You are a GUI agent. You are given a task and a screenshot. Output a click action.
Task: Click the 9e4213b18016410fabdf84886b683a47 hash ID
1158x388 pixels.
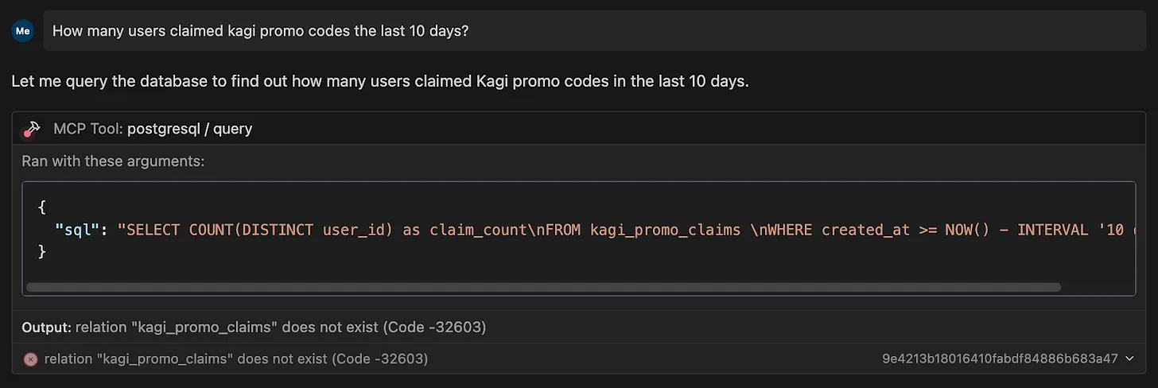click(x=1000, y=359)
